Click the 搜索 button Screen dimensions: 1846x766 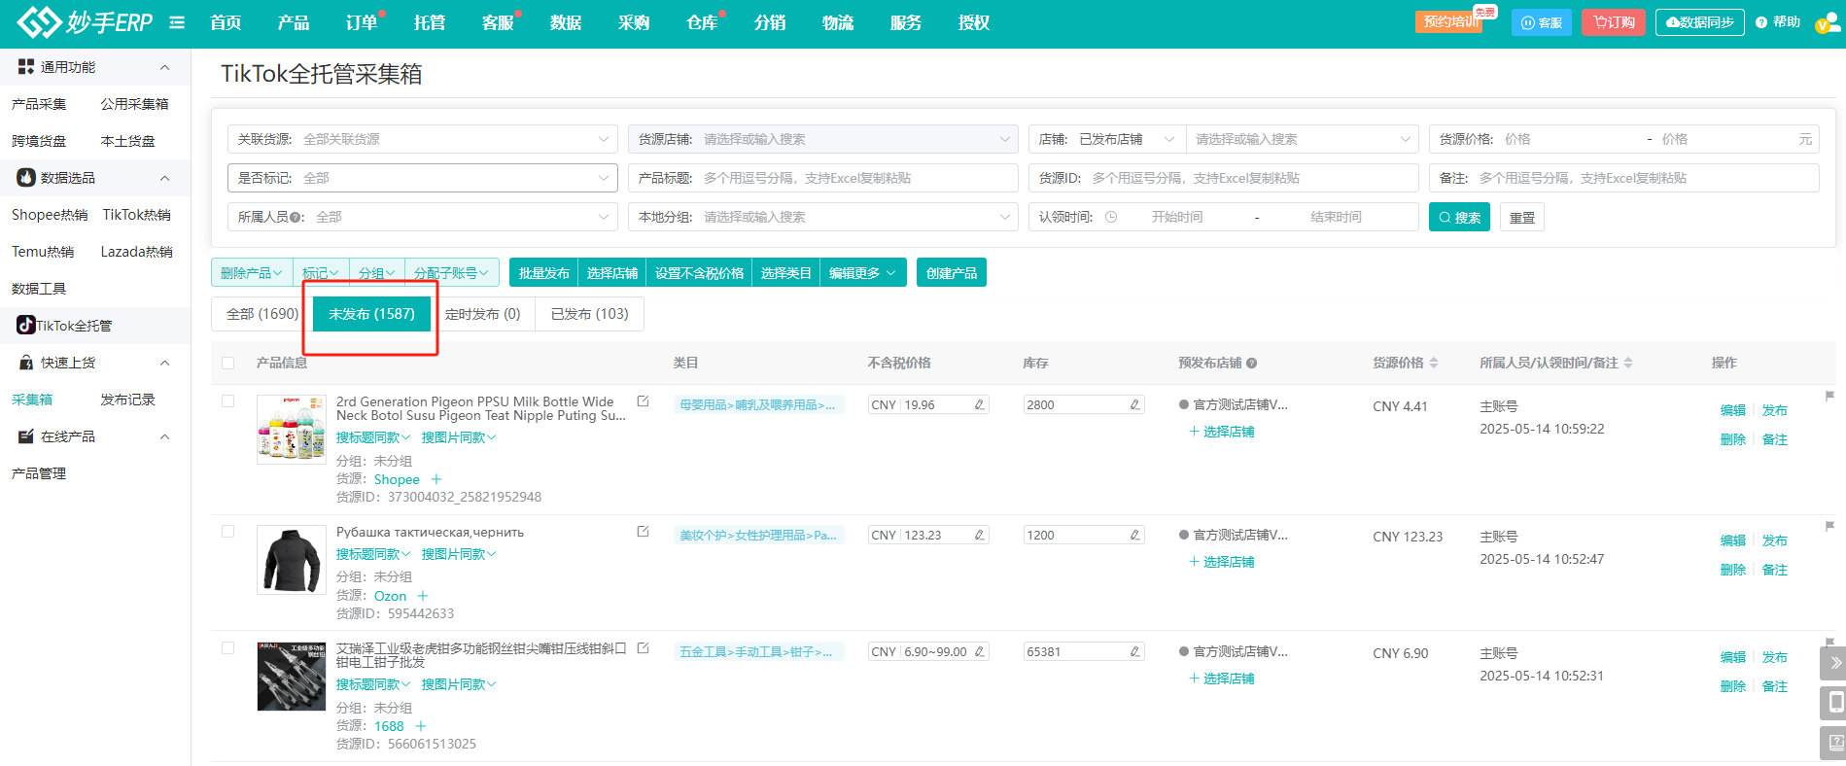coord(1459,218)
